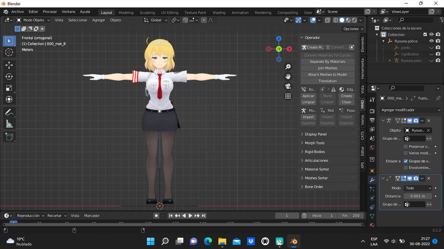Open the CATS sidebar tab
444x249 pixels.
coord(362,136)
